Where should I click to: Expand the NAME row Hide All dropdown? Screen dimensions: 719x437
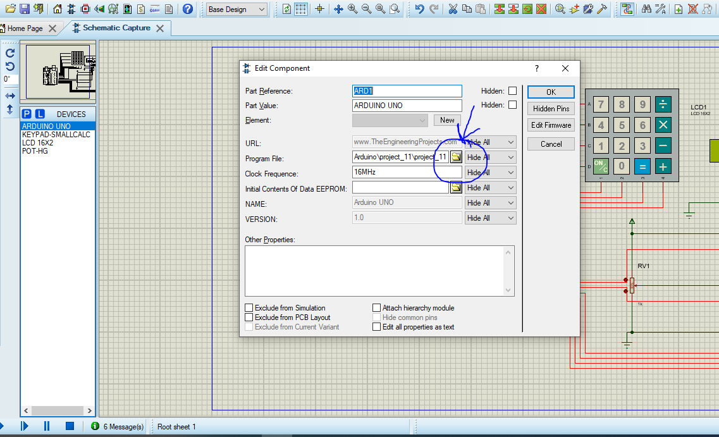click(511, 202)
